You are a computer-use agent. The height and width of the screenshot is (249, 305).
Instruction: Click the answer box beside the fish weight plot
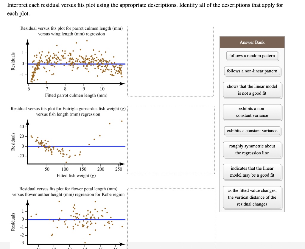[171, 140]
